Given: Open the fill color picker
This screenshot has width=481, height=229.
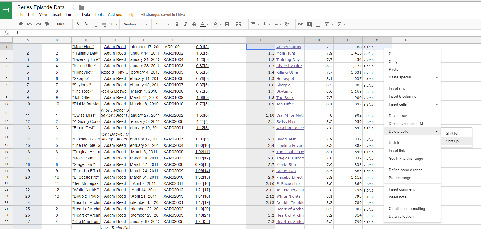Looking at the screenshot, I should 217,24.
